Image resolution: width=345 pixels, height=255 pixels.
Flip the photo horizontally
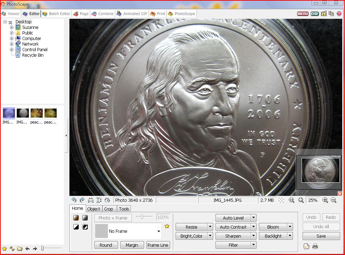pos(91,200)
